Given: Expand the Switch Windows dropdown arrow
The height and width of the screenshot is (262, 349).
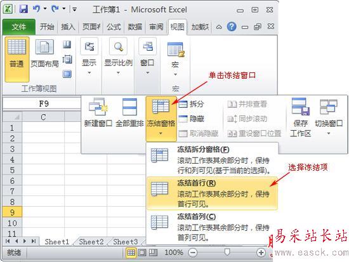Looking at the screenshot, I should tap(329, 134).
